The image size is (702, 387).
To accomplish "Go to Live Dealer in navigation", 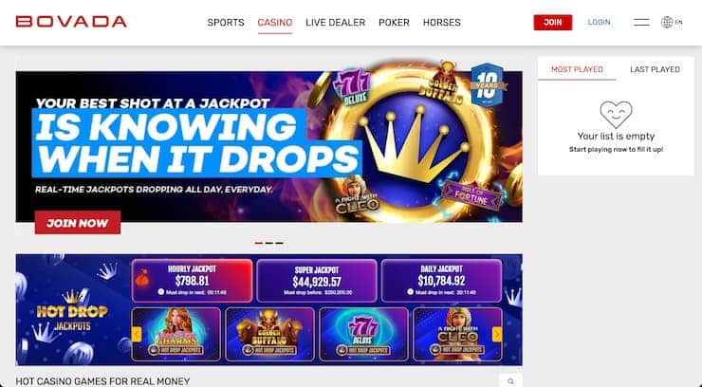I will pos(335,23).
